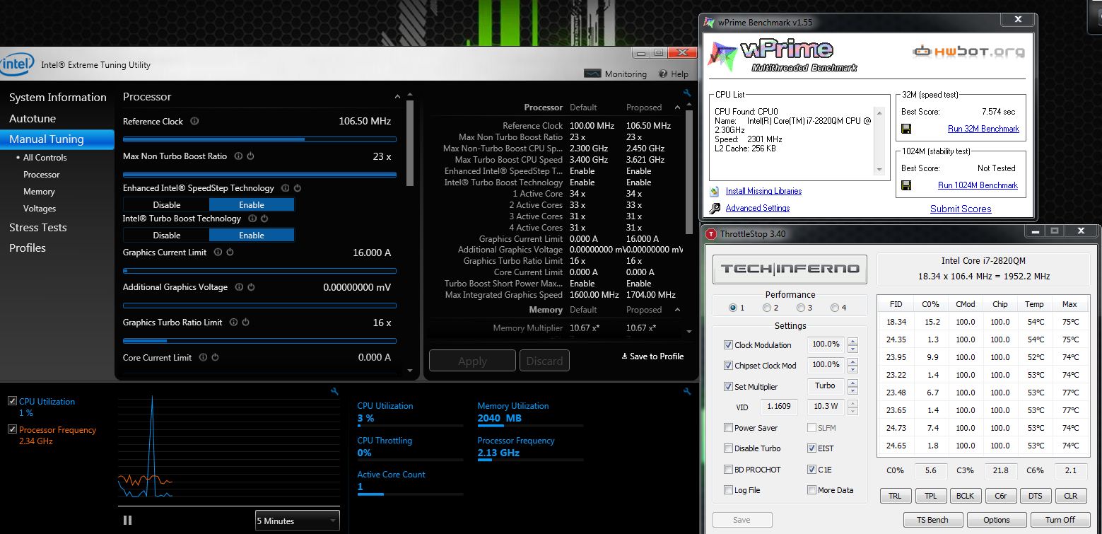Click Options button in ThrottleStop
The image size is (1102, 534).
[997, 520]
